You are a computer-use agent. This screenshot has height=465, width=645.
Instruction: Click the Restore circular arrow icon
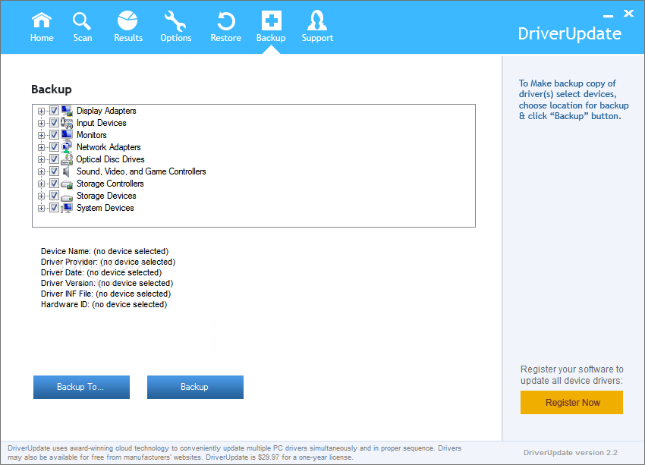[x=226, y=21]
